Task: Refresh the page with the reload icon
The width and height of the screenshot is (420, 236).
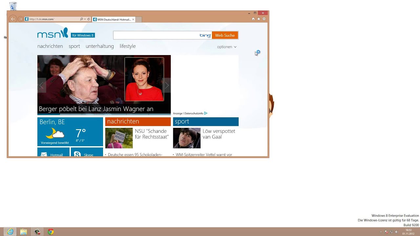Action: 89,19
